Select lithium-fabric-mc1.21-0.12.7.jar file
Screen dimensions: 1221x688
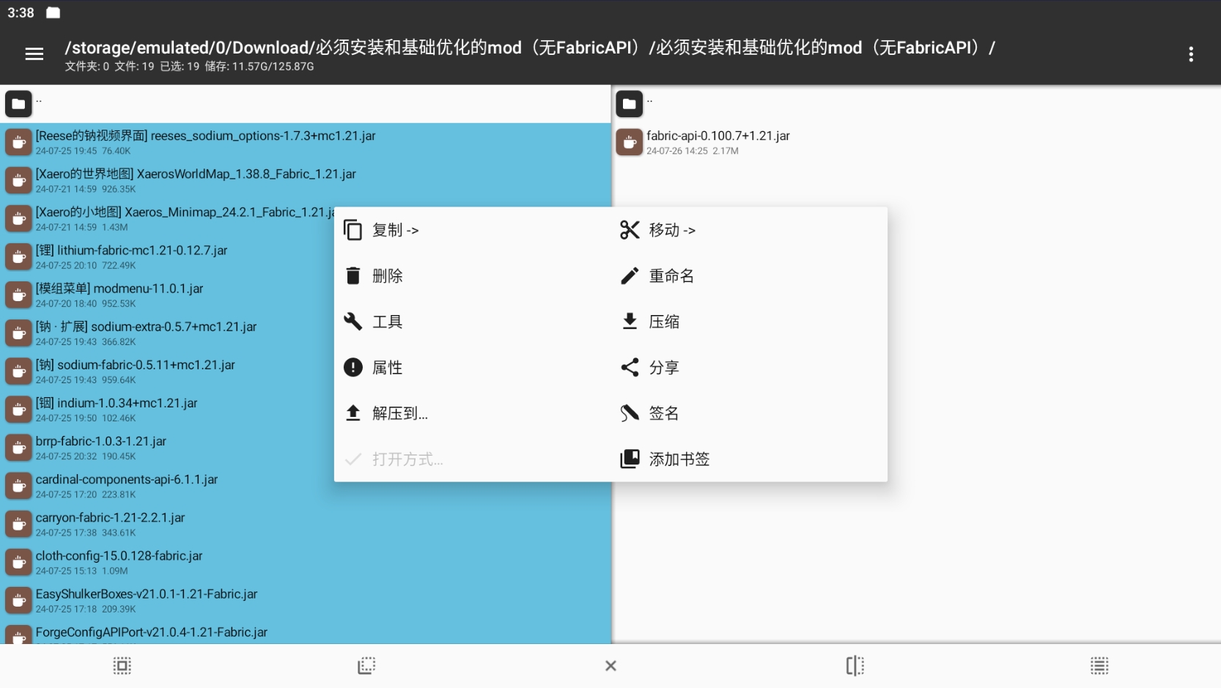pyautogui.click(x=167, y=256)
